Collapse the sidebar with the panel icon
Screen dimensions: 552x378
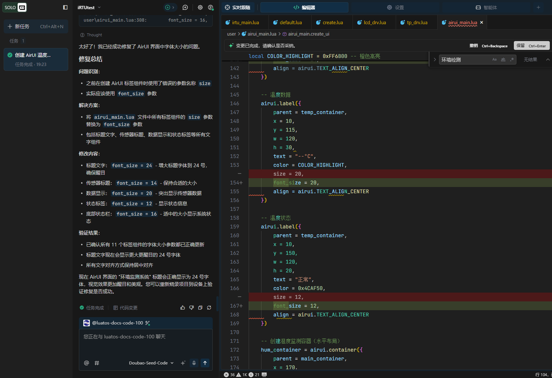click(65, 7)
